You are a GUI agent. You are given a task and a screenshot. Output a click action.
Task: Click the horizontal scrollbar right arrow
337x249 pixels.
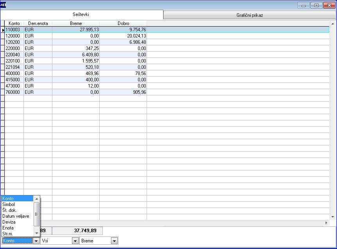326,223
